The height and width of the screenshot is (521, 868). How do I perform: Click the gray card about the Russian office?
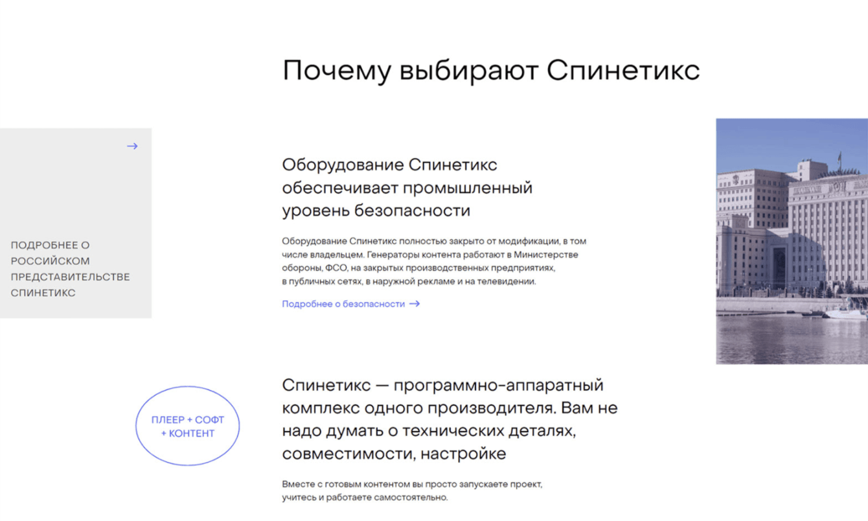76,222
